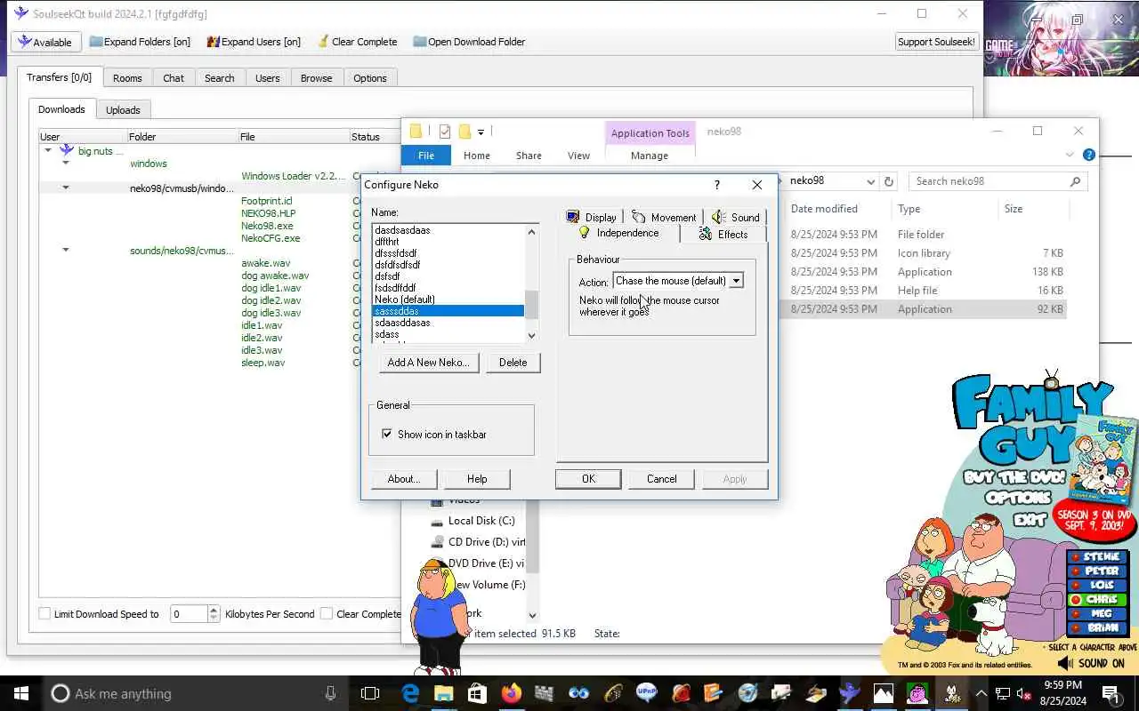Click the search magnifier in Explorer search box
This screenshot has width=1139, height=711.
pos(1075,181)
